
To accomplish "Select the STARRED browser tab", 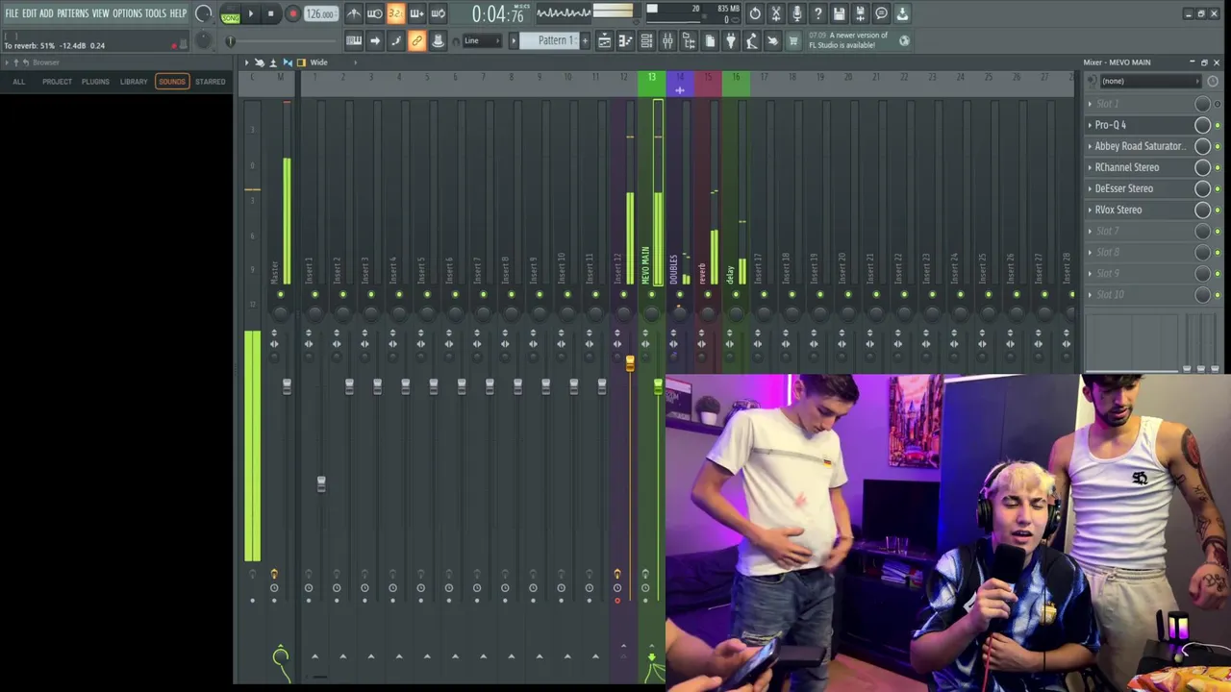I will point(211,82).
